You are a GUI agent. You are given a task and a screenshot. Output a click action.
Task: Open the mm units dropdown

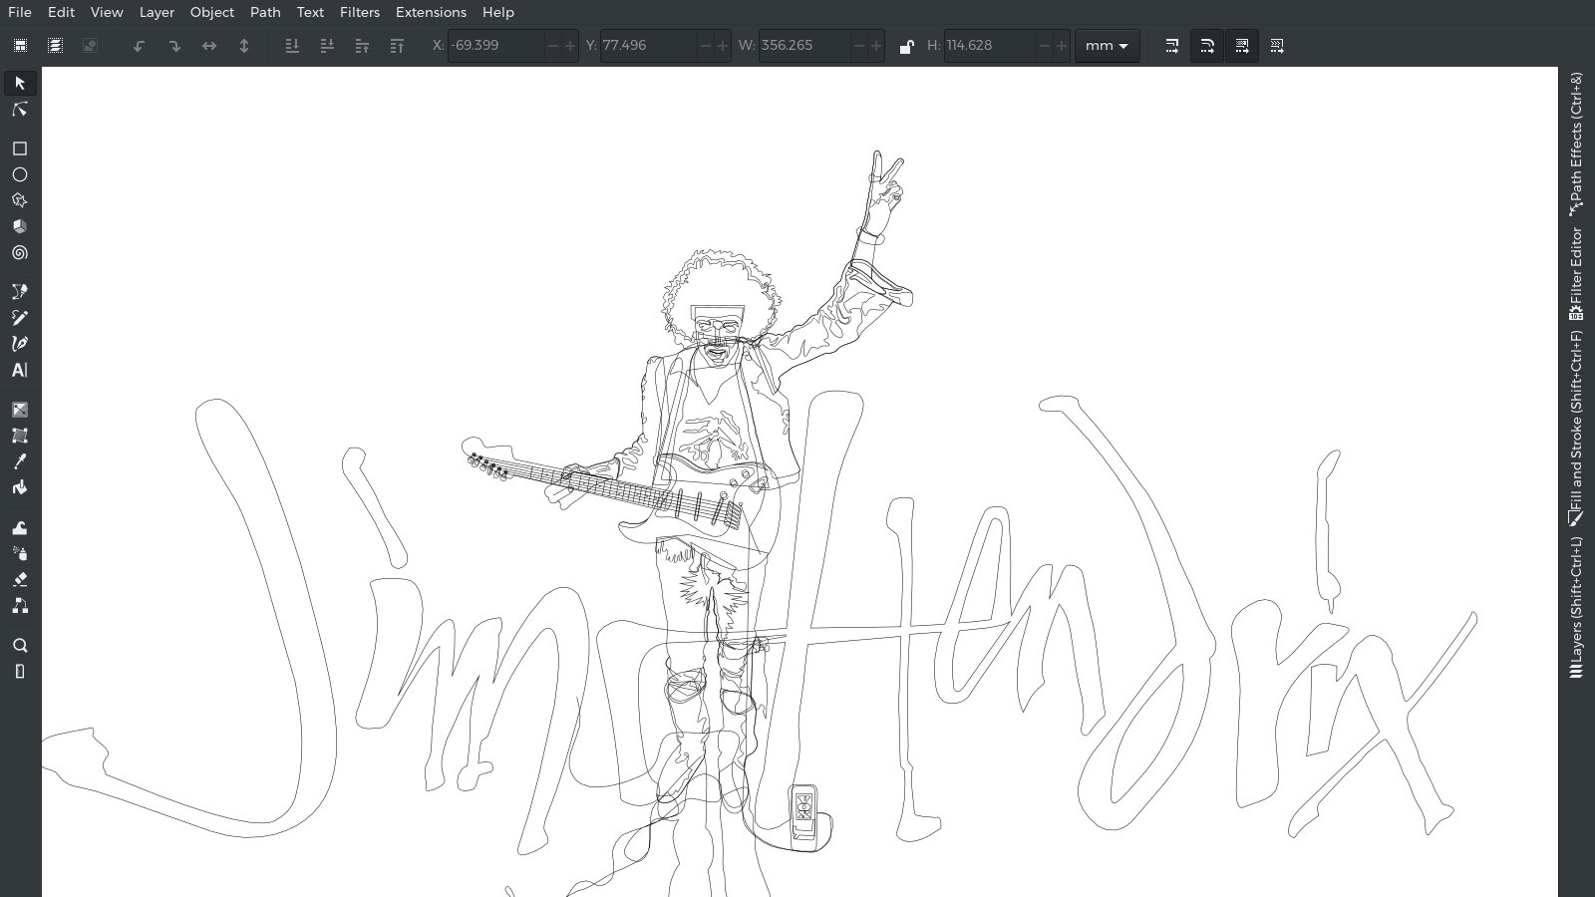(1107, 45)
